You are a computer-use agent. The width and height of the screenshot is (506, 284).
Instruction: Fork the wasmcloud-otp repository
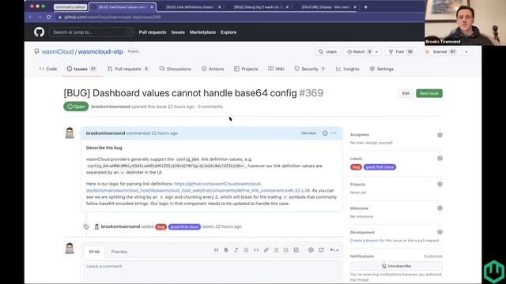pos(401,52)
